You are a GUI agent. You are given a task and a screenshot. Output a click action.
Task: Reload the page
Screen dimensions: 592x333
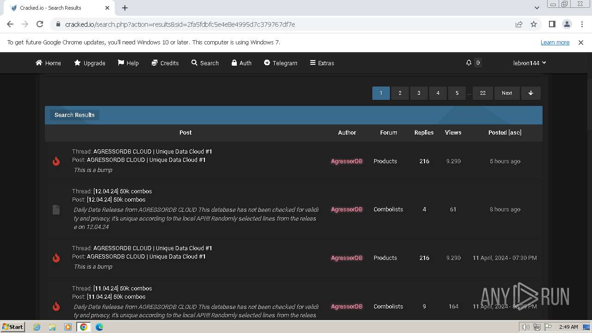[x=40, y=24]
